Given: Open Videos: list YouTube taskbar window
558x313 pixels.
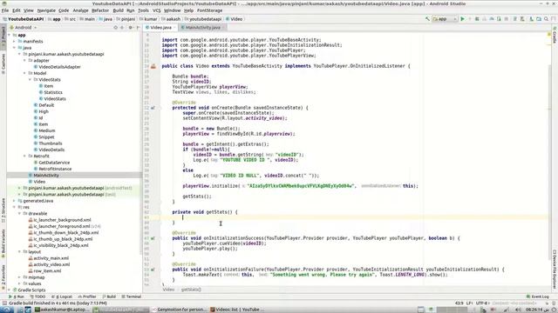Looking at the screenshot, I should 236,310.
